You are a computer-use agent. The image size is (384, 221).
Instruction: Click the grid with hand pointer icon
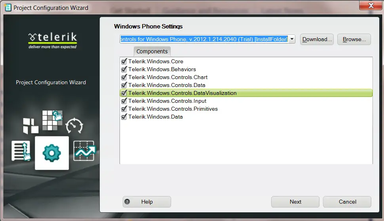tap(52, 120)
